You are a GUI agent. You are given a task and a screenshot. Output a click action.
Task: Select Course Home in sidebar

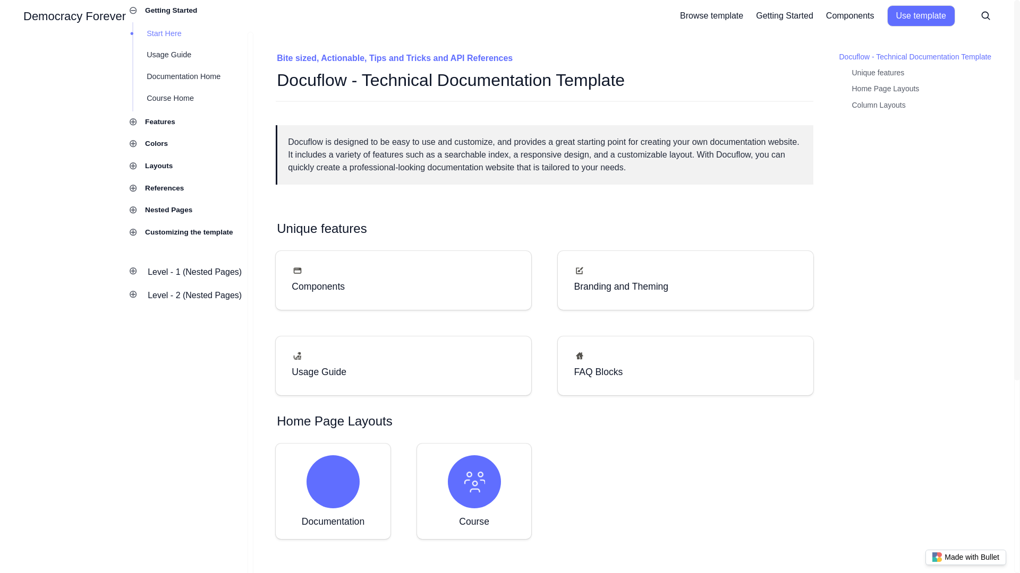coord(170,98)
